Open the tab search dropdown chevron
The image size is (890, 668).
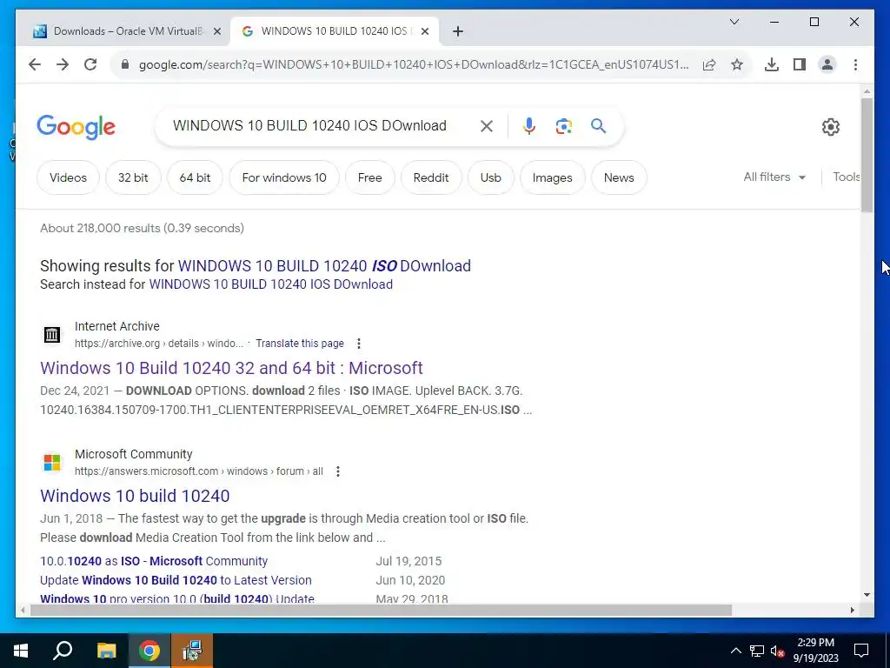[x=734, y=22]
